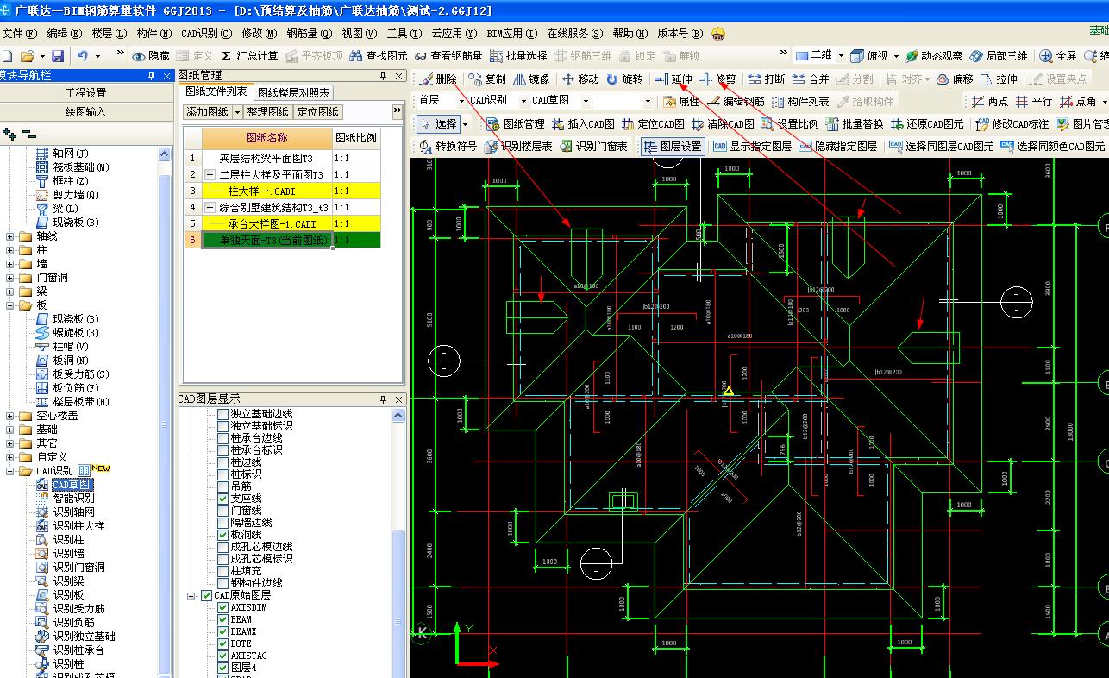Open the 文件(F) menu
The width and height of the screenshot is (1109, 678).
[18, 34]
